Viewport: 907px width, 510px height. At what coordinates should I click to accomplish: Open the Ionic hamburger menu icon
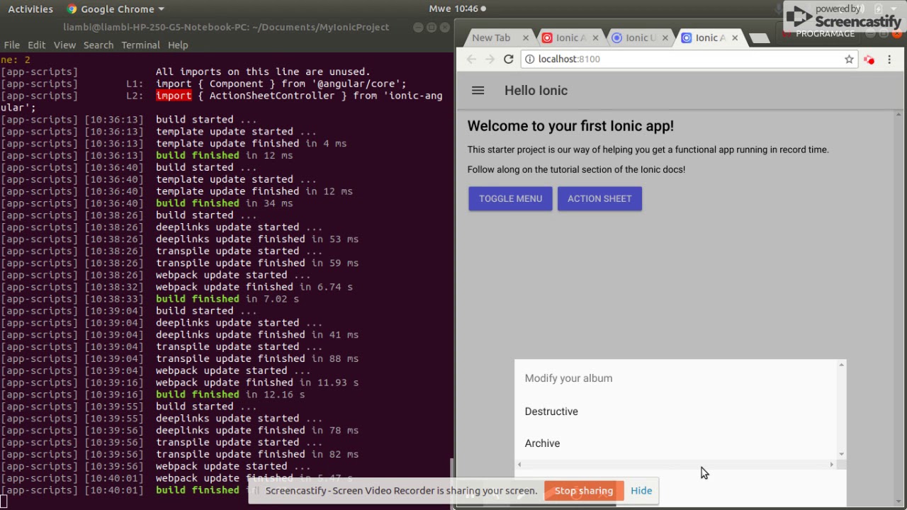pyautogui.click(x=478, y=91)
